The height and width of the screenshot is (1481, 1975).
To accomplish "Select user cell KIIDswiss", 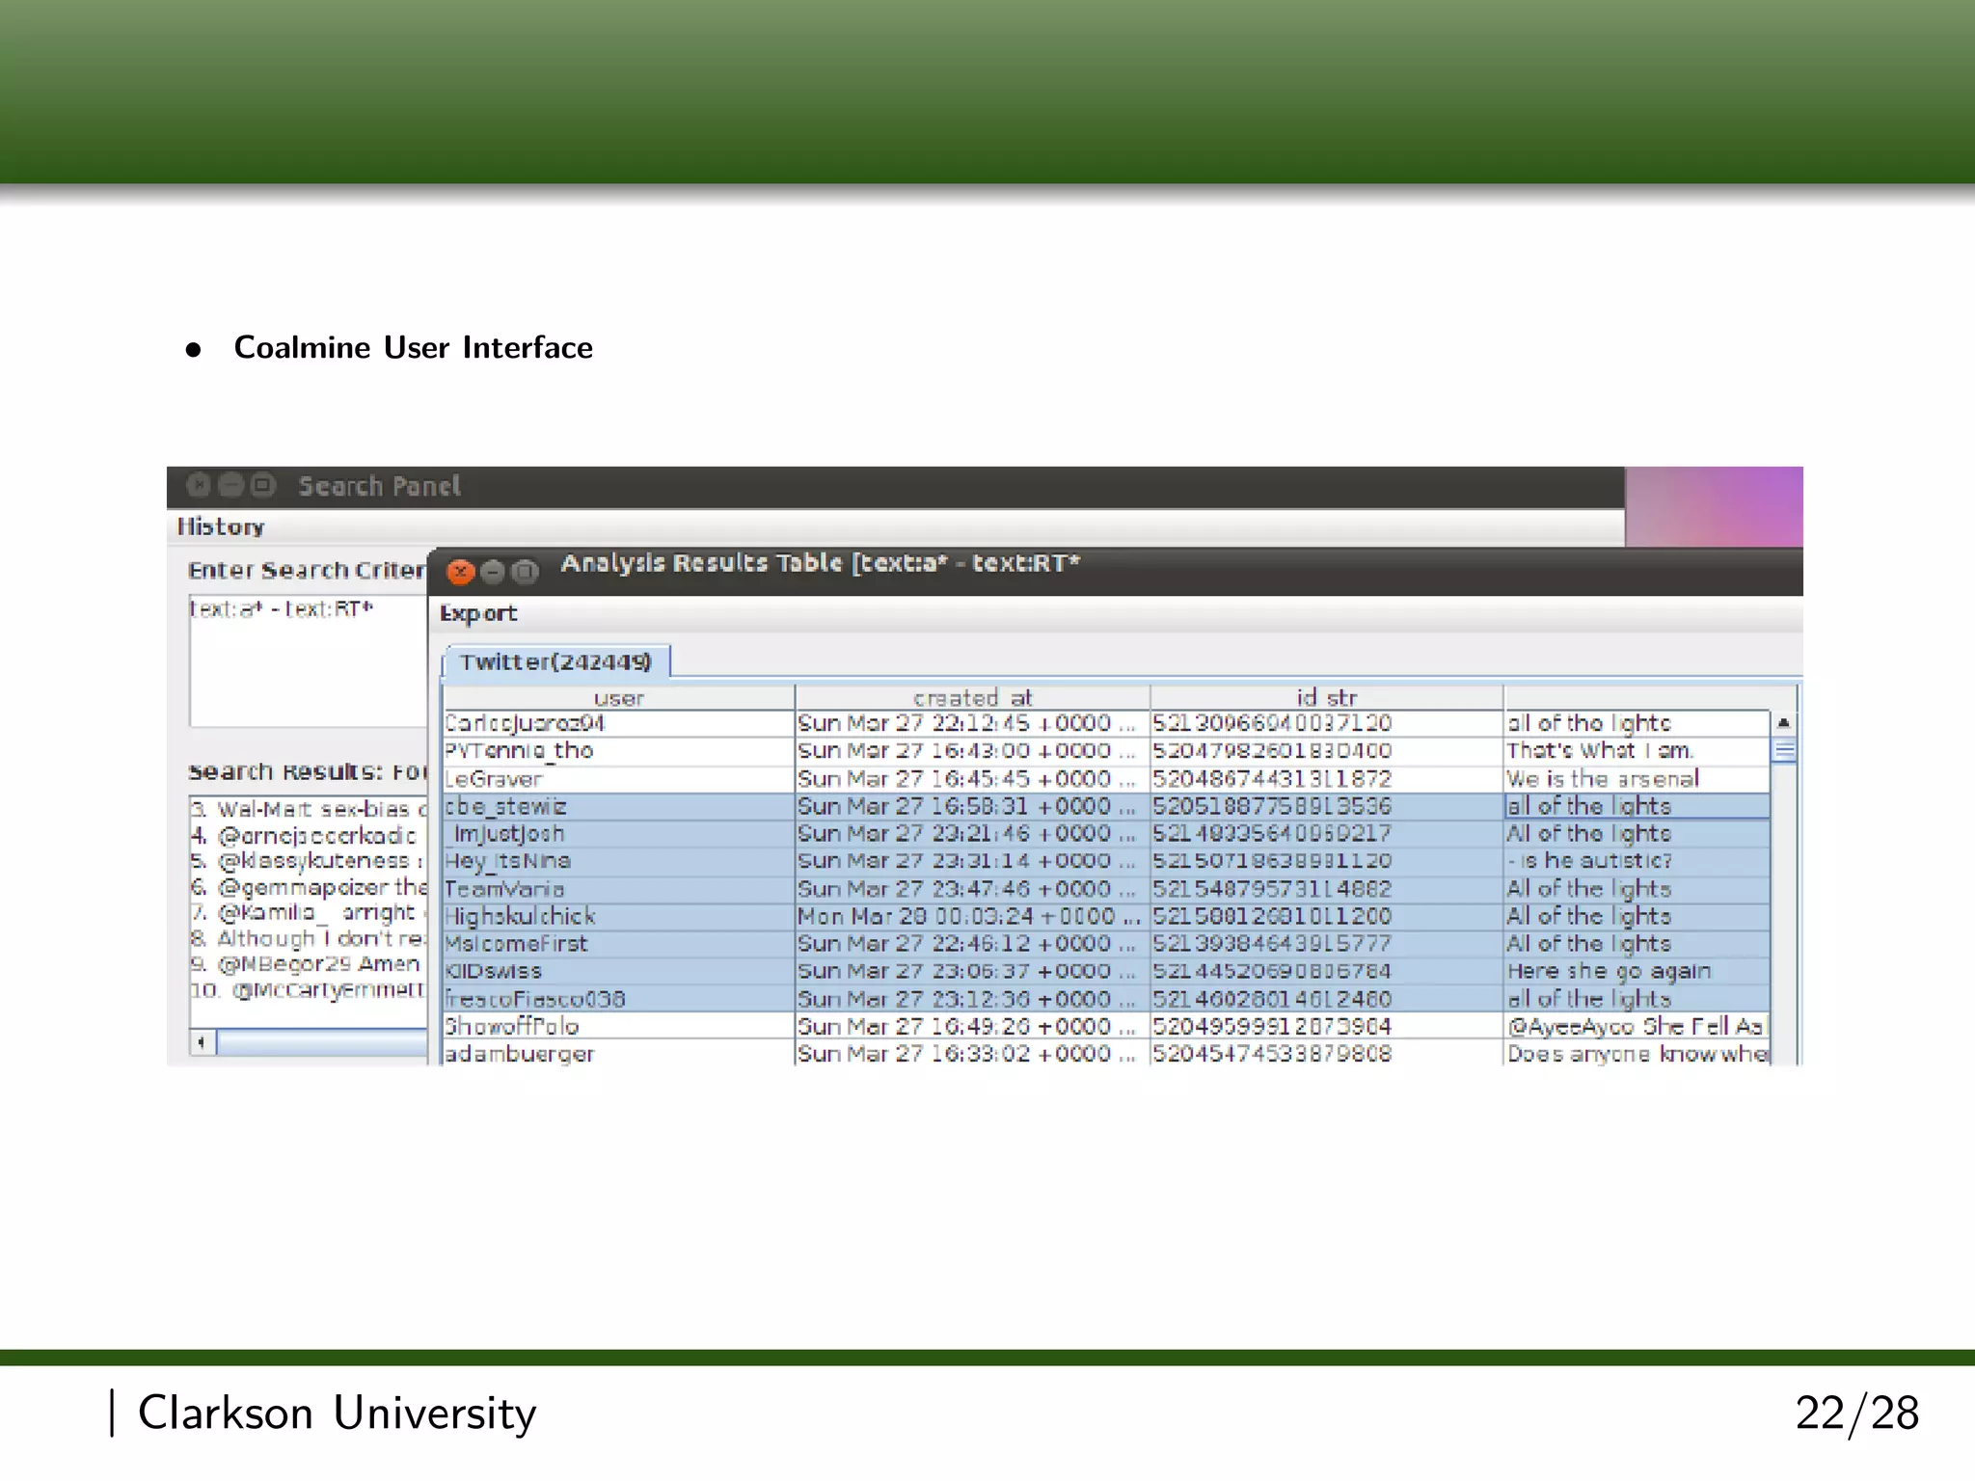I will click(x=618, y=971).
